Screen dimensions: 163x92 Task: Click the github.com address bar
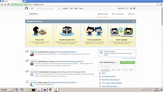click(x=83, y=4)
